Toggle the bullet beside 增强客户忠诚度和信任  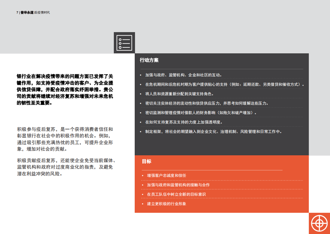[142, 175]
